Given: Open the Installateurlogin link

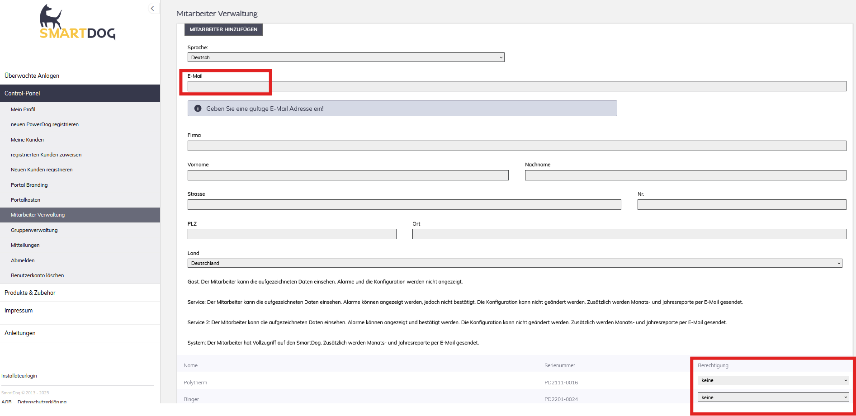Looking at the screenshot, I should pyautogui.click(x=19, y=376).
